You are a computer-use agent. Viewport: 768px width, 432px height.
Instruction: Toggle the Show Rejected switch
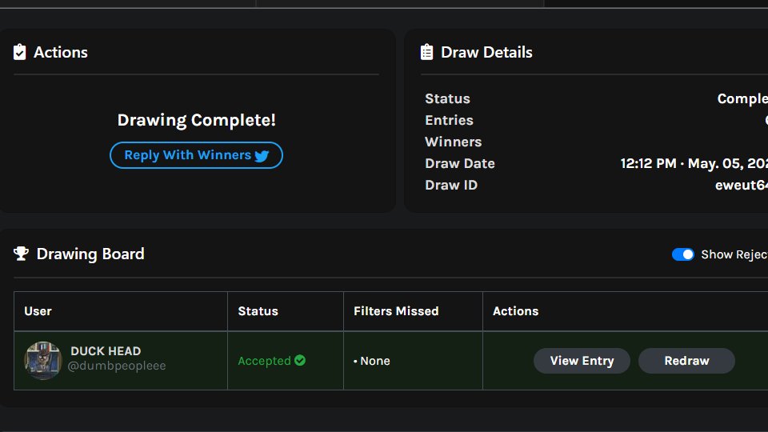pos(682,254)
